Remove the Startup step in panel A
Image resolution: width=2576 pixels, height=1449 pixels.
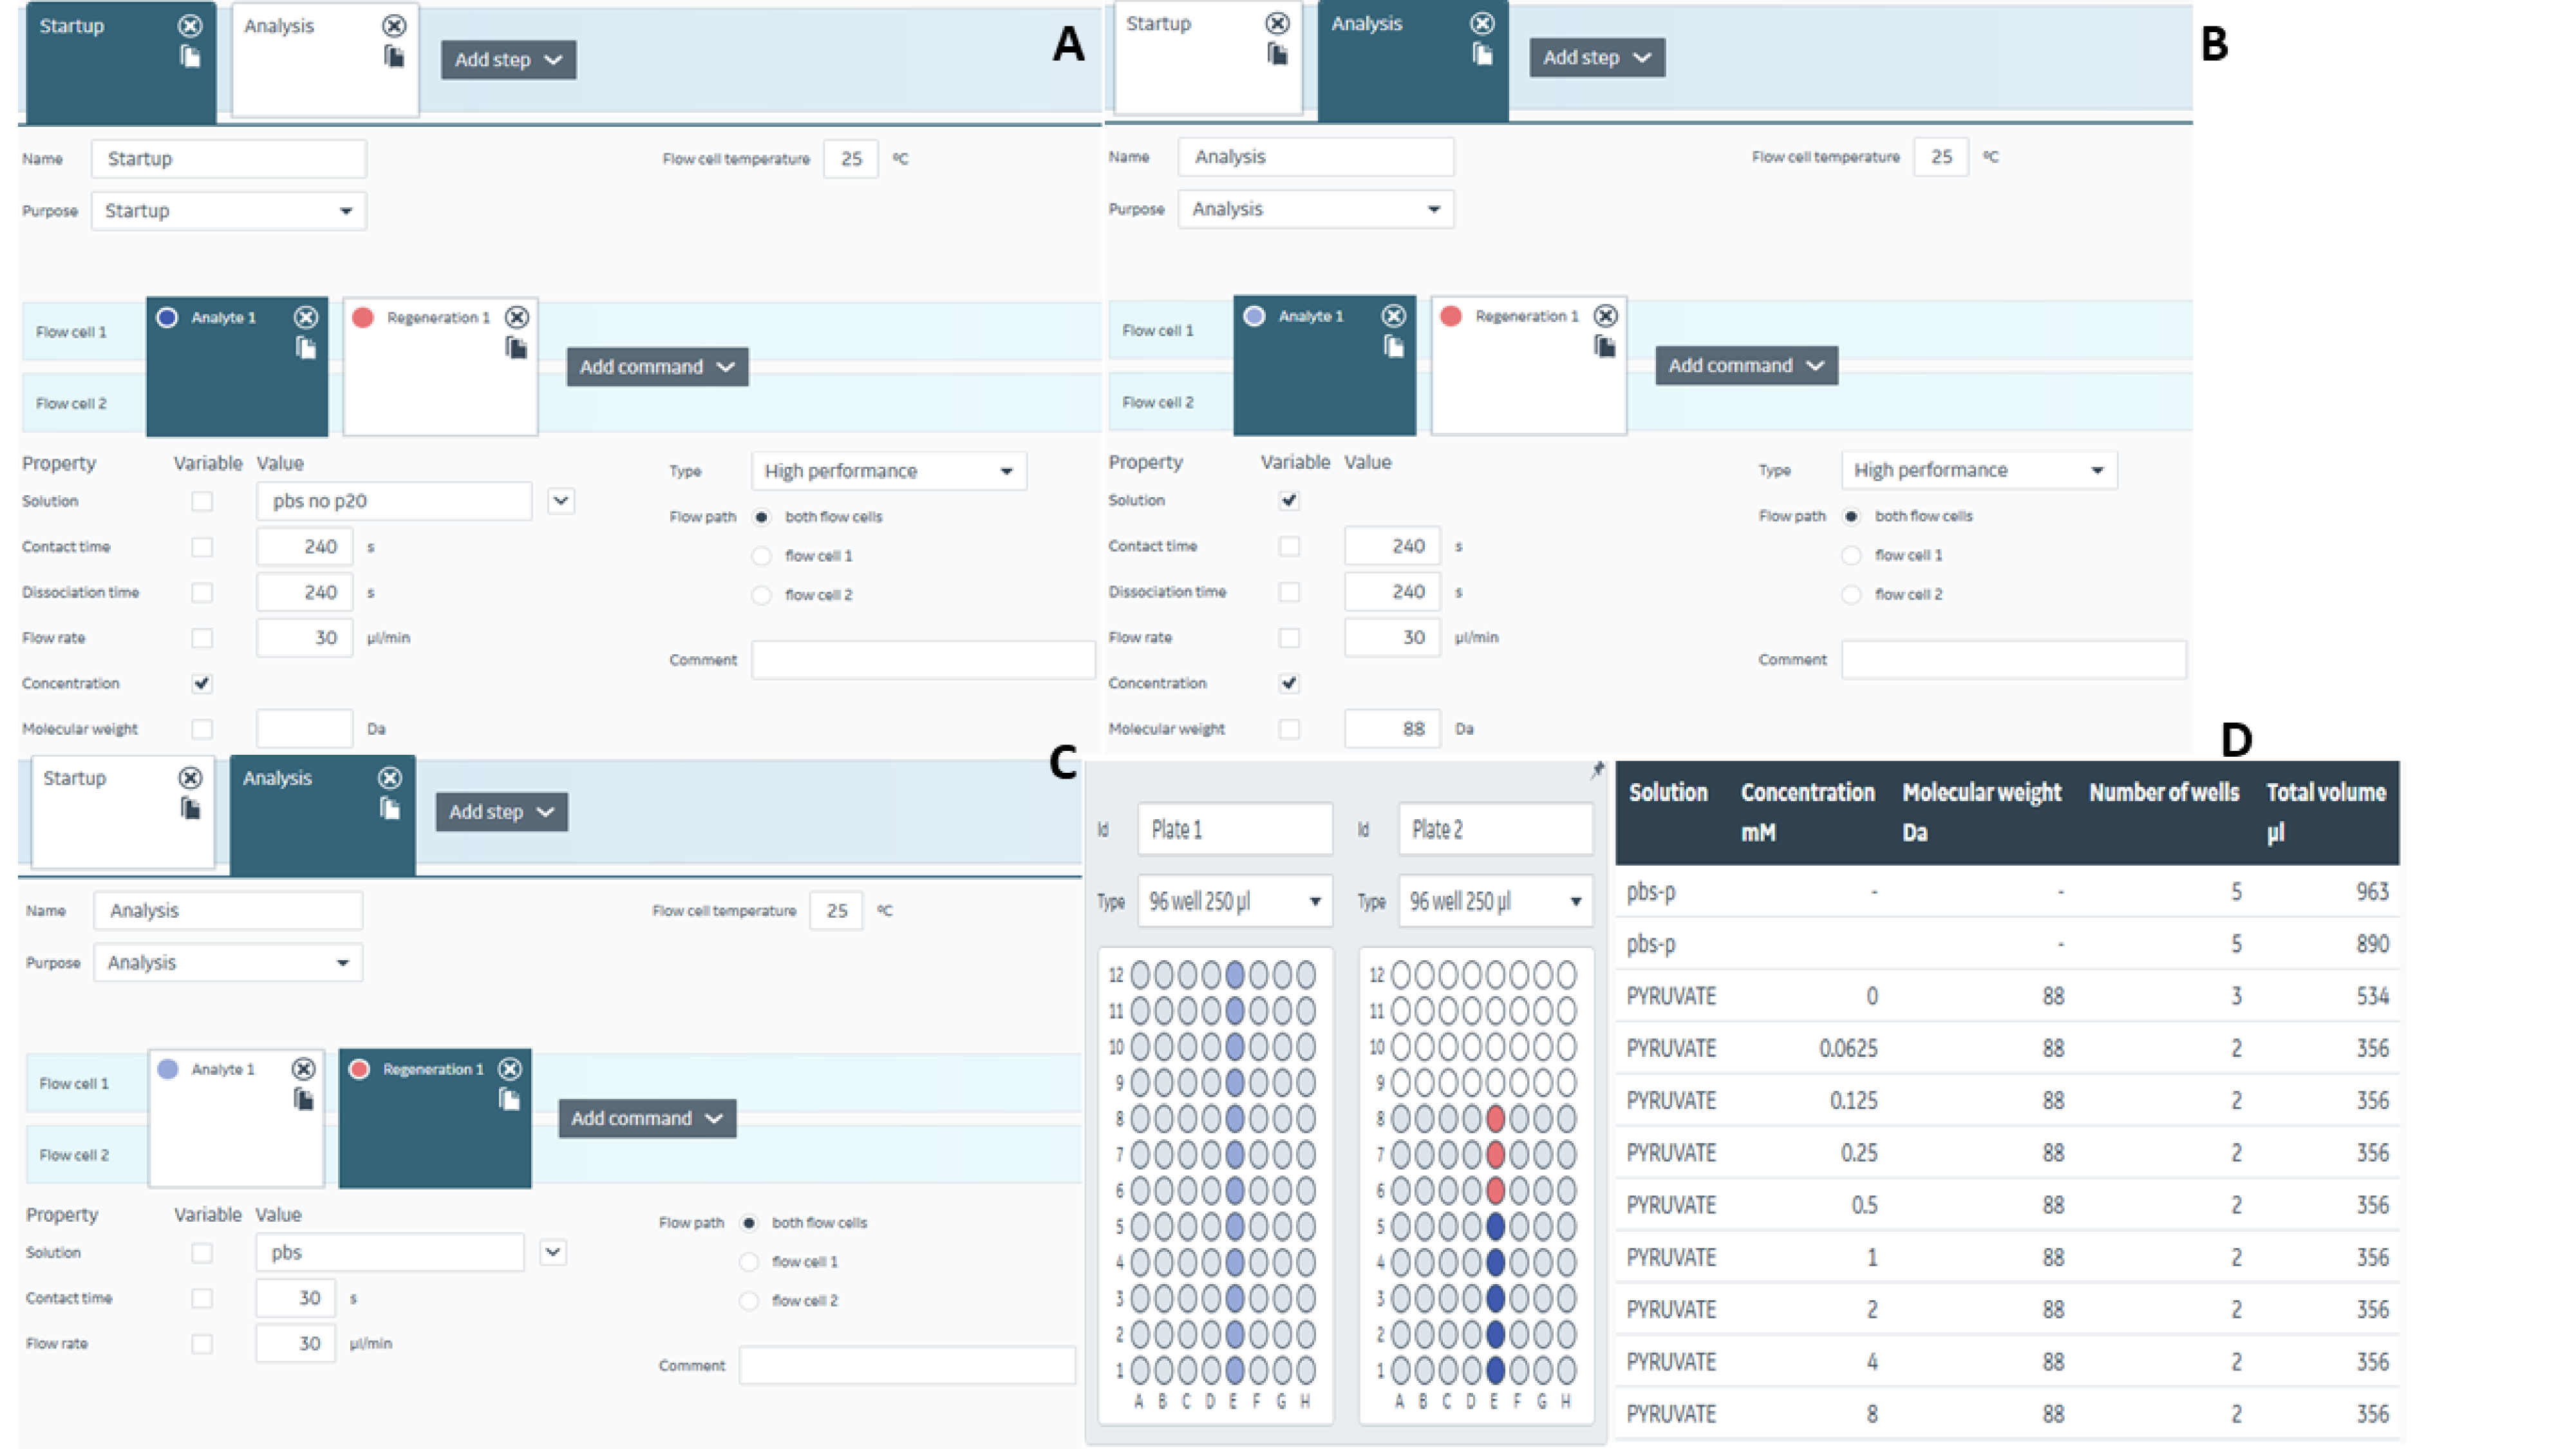click(x=189, y=25)
